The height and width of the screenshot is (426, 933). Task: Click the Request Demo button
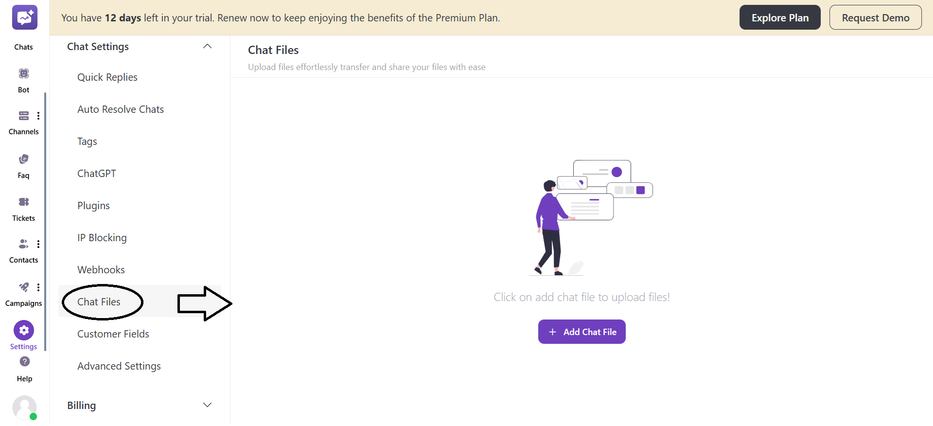(x=875, y=17)
